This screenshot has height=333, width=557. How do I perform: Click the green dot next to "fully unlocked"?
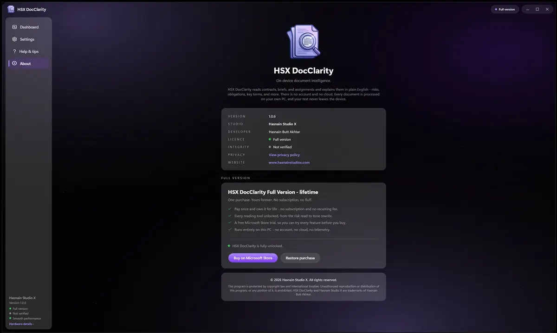coord(229,246)
